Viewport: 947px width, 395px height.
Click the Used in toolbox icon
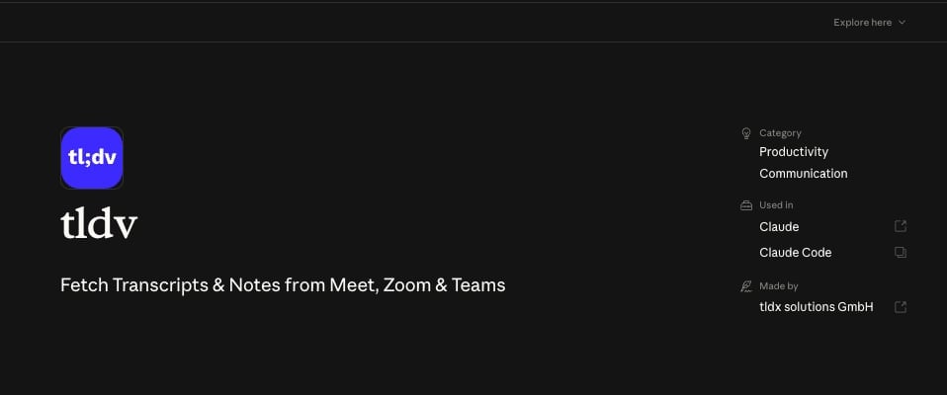746,205
